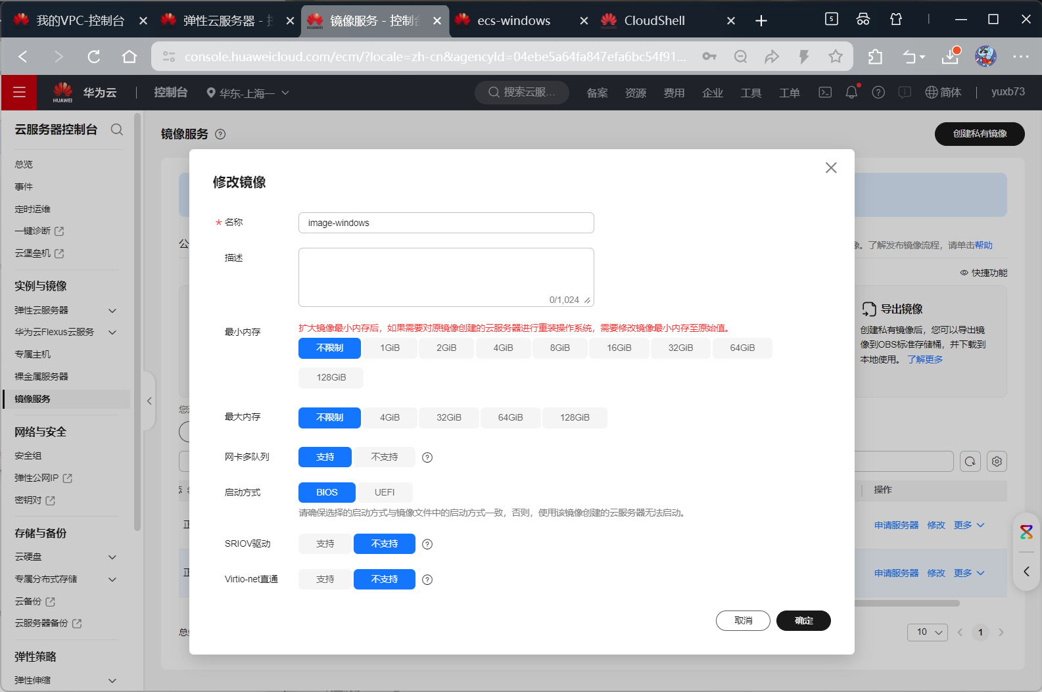This screenshot has width=1042, height=692.
Task: Set minimum memory to 128GiB
Action: (x=331, y=377)
